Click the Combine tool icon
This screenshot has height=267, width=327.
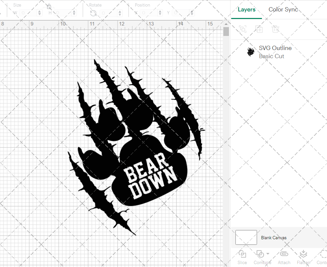(x=260, y=254)
